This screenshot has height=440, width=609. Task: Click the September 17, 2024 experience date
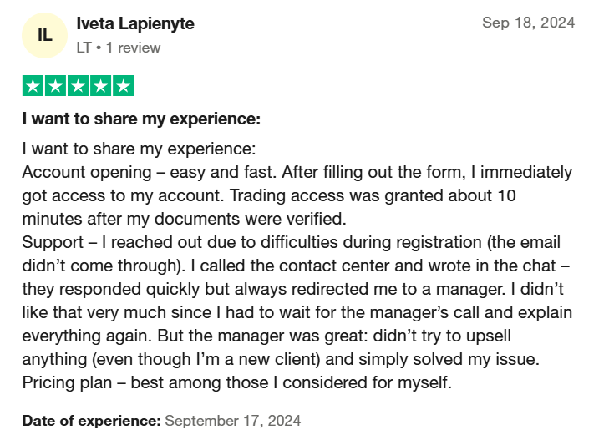point(233,420)
